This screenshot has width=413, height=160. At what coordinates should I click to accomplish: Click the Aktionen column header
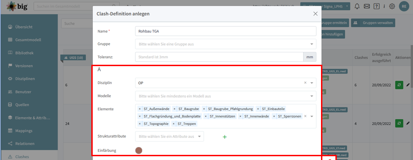coord(403,58)
